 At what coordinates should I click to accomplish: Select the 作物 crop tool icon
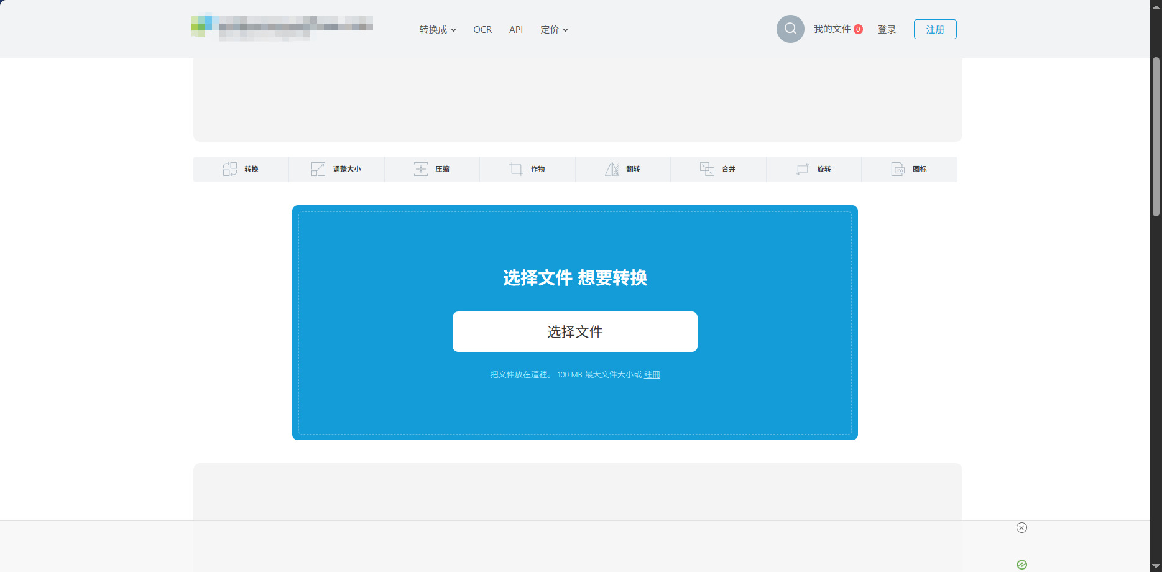[516, 169]
